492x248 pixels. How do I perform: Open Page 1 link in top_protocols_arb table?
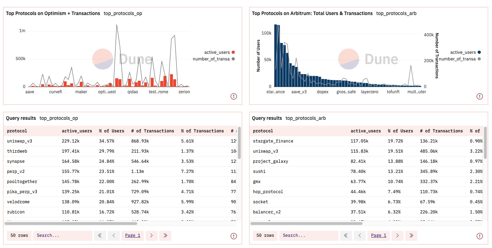(379, 235)
